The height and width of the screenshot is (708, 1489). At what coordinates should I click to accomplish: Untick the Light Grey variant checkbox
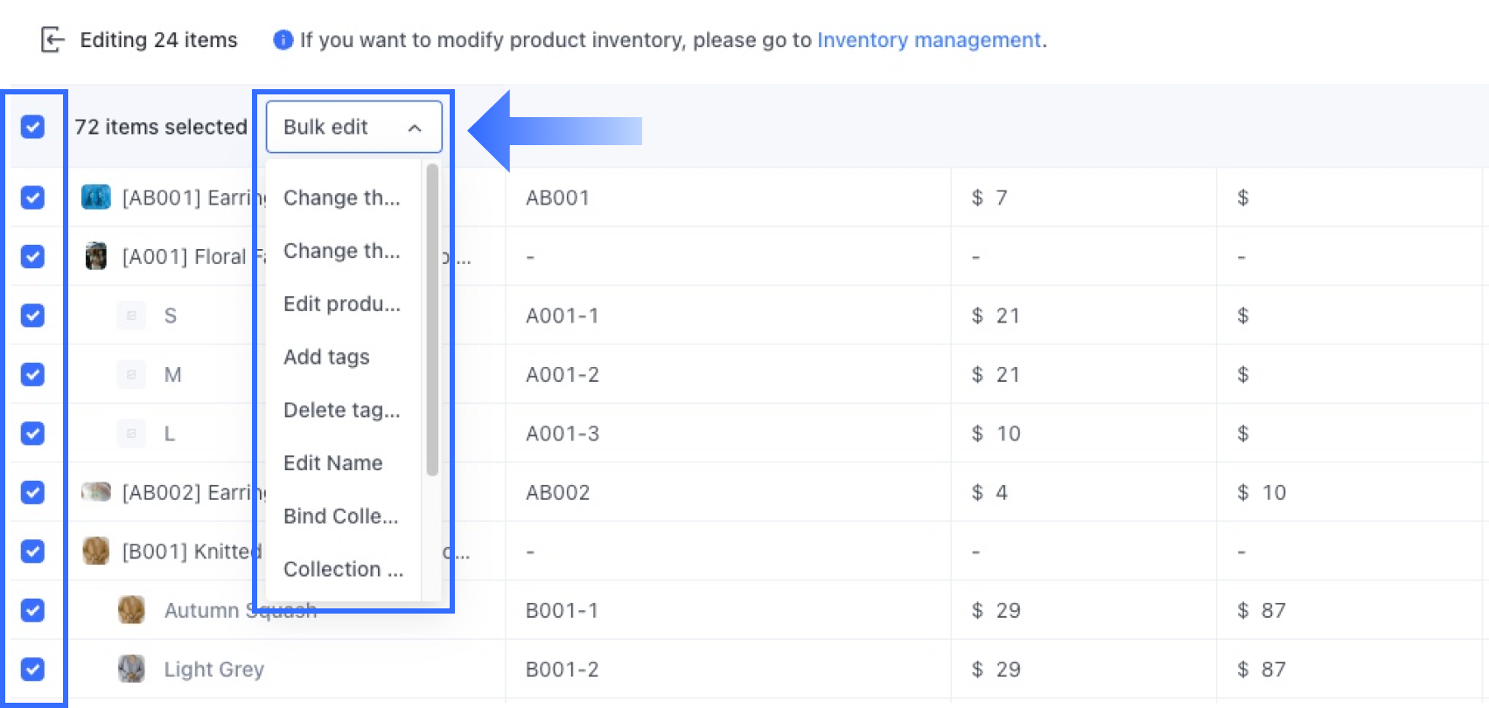[32, 669]
